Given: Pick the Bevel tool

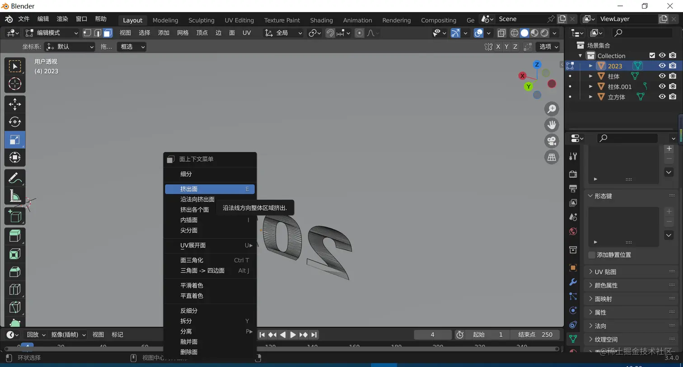Looking at the screenshot, I should click(15, 271).
